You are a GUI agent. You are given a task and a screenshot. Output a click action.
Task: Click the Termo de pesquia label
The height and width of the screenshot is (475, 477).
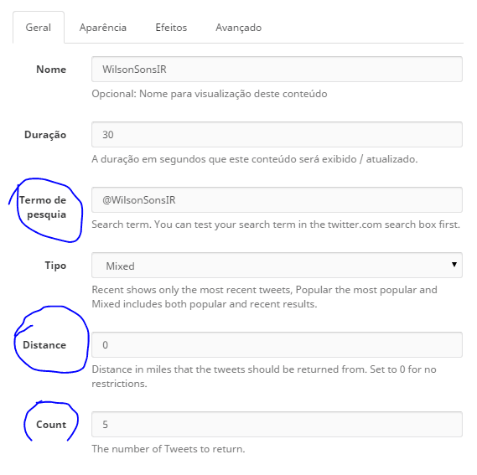tap(43, 207)
